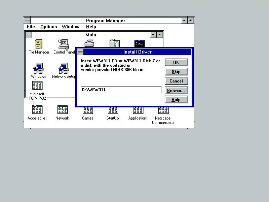Minimize the Main group window
Image resolution: width=269 pixels, height=202 pixels.
pyautogui.click(x=153, y=35)
